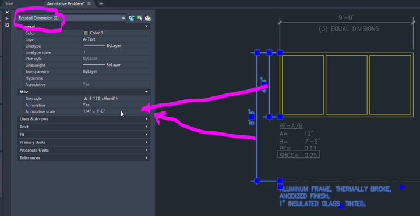Expand the Primary Units section

point(83,142)
